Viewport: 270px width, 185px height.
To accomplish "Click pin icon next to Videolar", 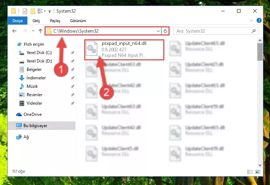I will (x=72, y=103).
